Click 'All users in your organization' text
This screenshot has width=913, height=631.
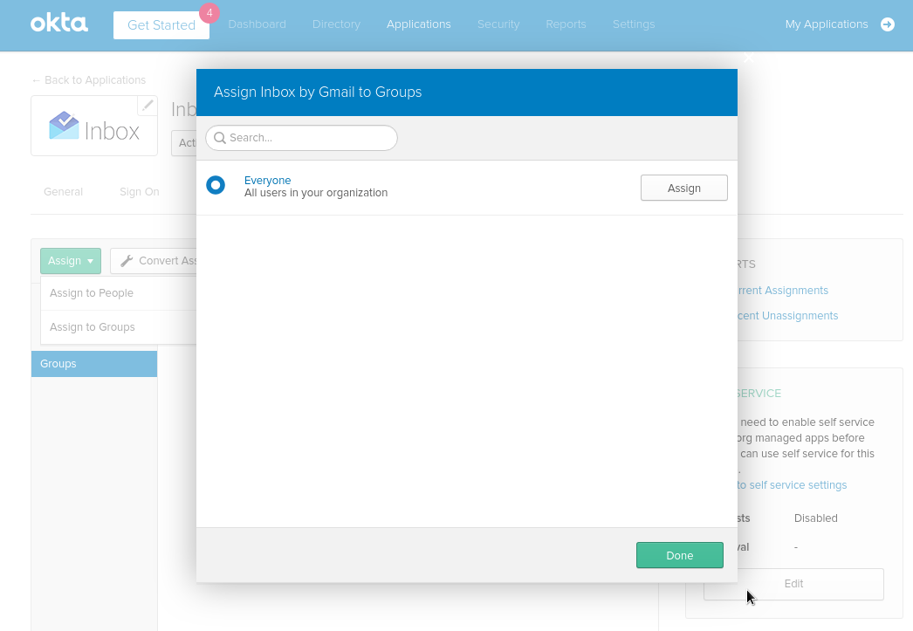tap(316, 193)
